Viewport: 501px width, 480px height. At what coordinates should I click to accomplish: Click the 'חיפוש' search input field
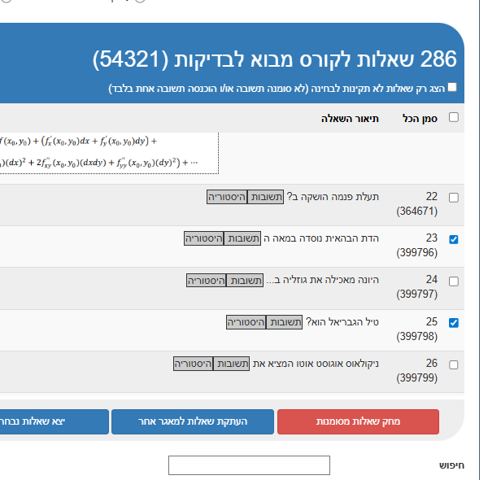[249, 465]
